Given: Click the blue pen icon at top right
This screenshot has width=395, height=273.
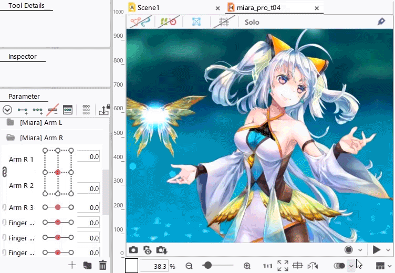Looking at the screenshot, I should pyautogui.click(x=381, y=22).
